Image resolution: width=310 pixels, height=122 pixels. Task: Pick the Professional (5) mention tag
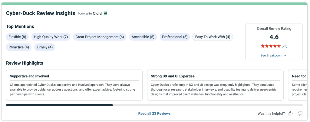tap(175, 37)
